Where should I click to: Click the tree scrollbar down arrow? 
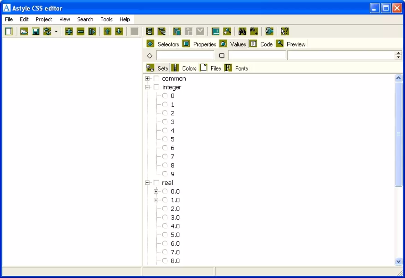point(398,261)
